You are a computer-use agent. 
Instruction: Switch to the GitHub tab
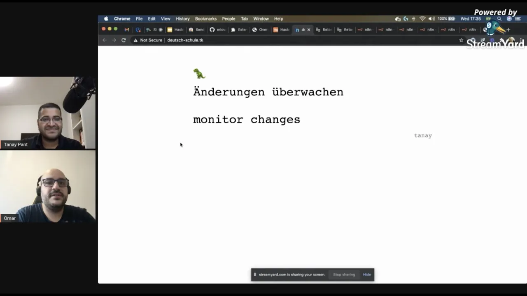point(212,29)
